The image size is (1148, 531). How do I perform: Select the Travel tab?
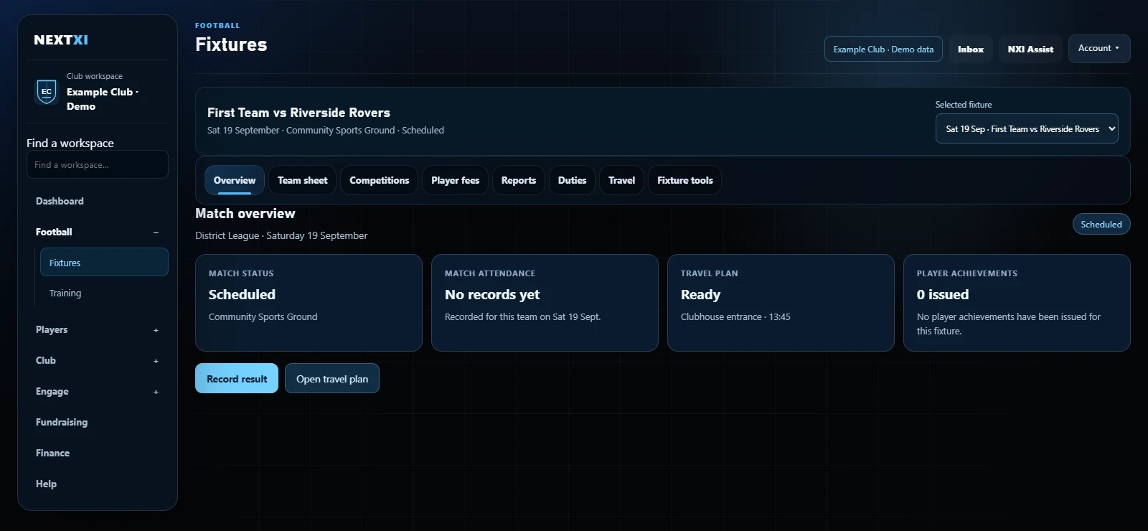click(x=621, y=180)
